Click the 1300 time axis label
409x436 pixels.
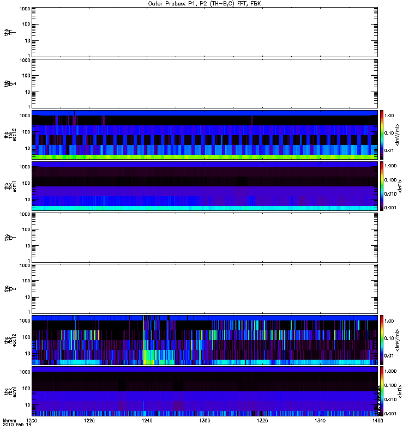204,420
